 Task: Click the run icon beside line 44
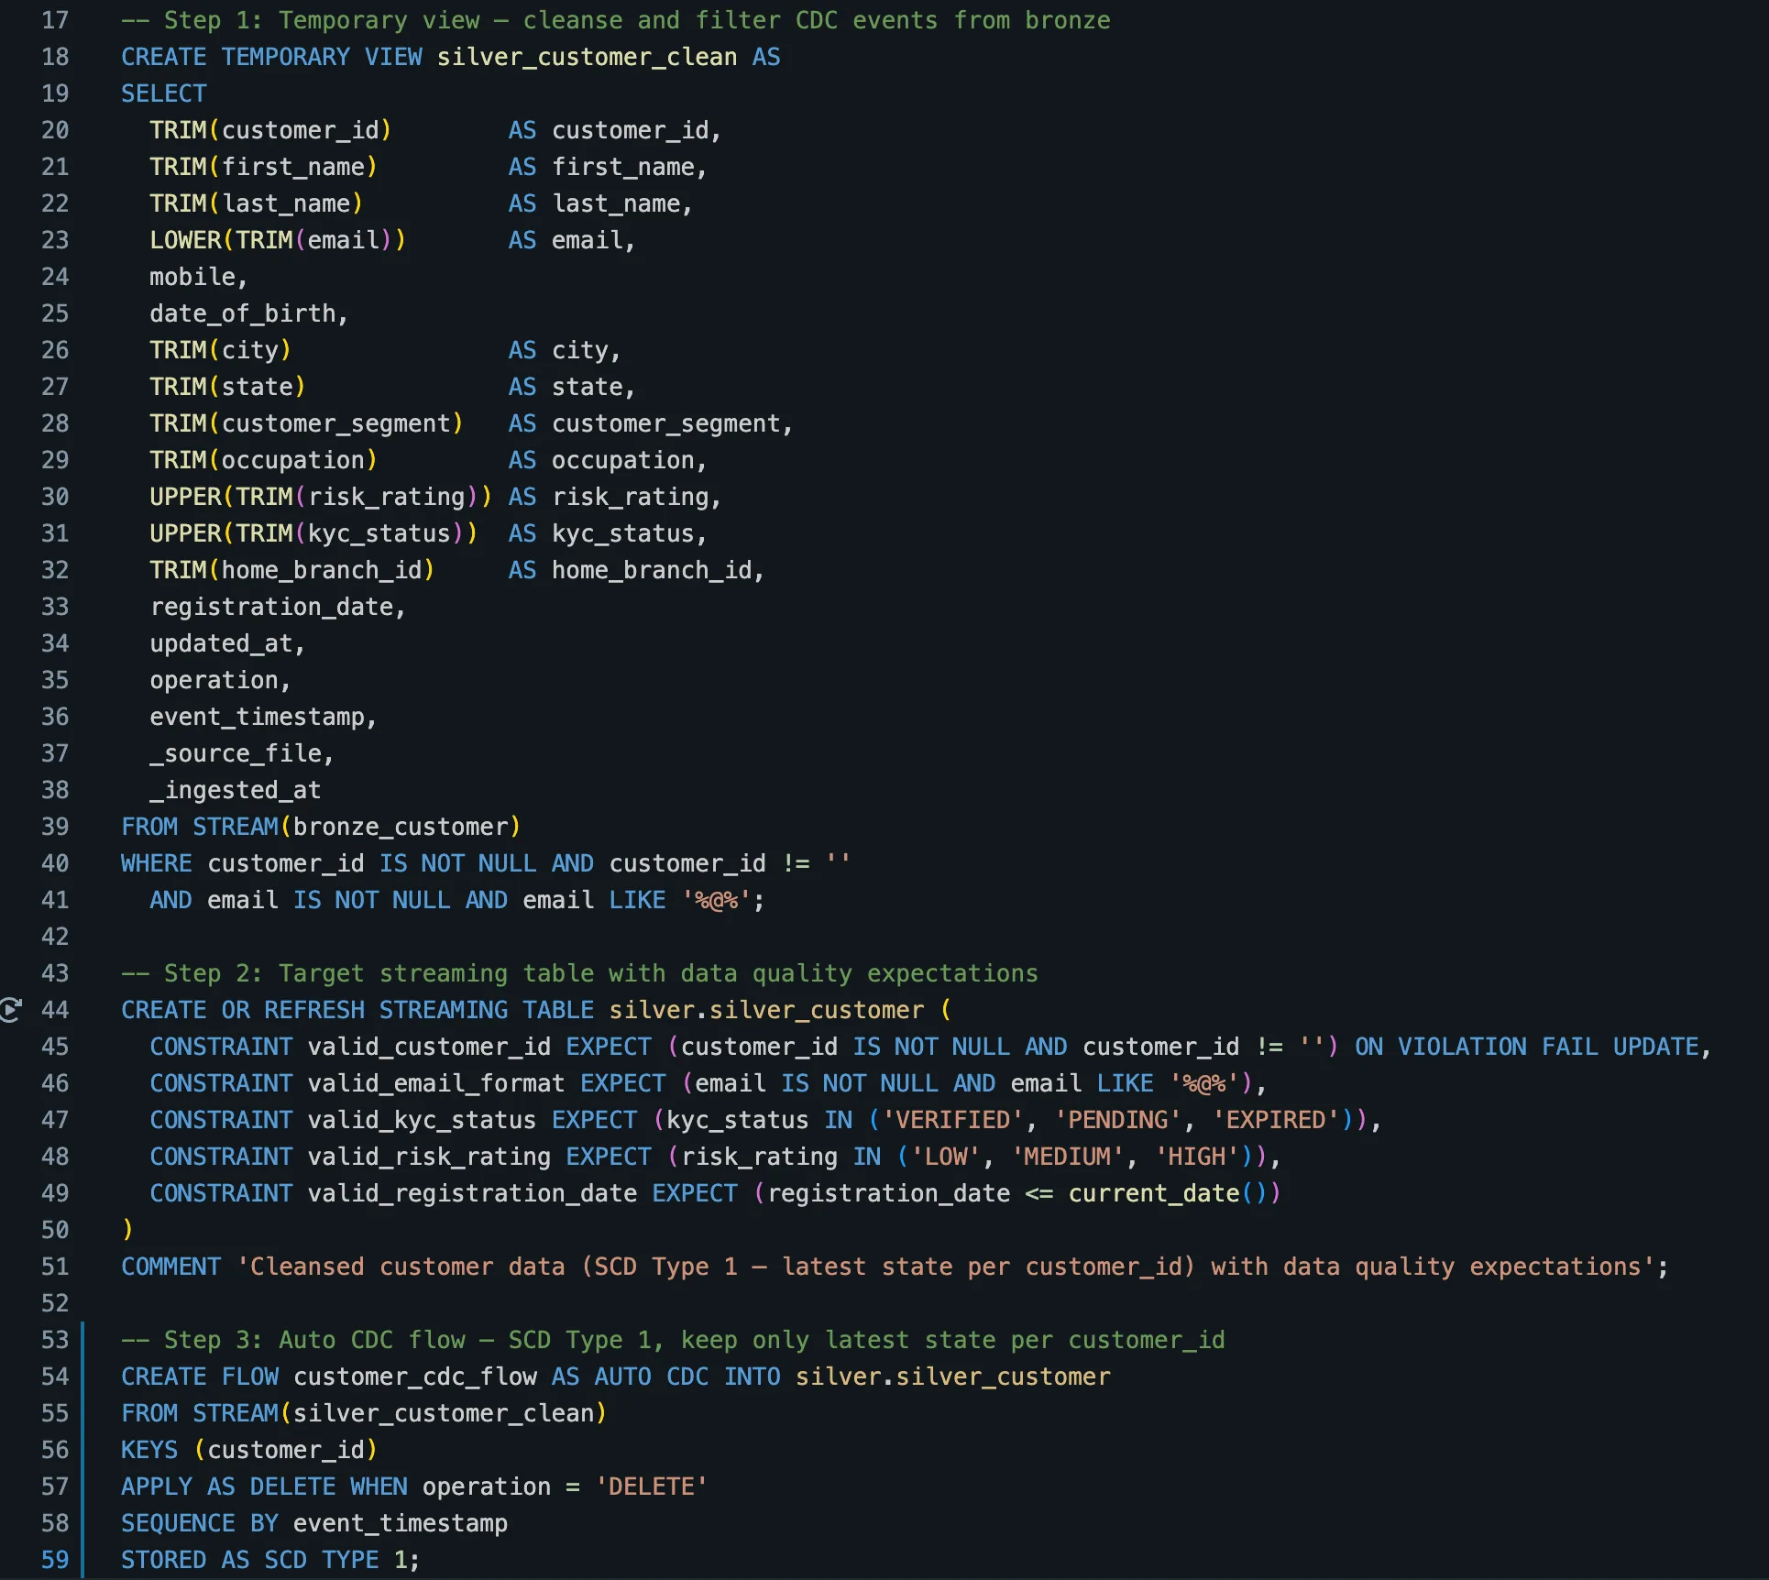click(x=9, y=1010)
